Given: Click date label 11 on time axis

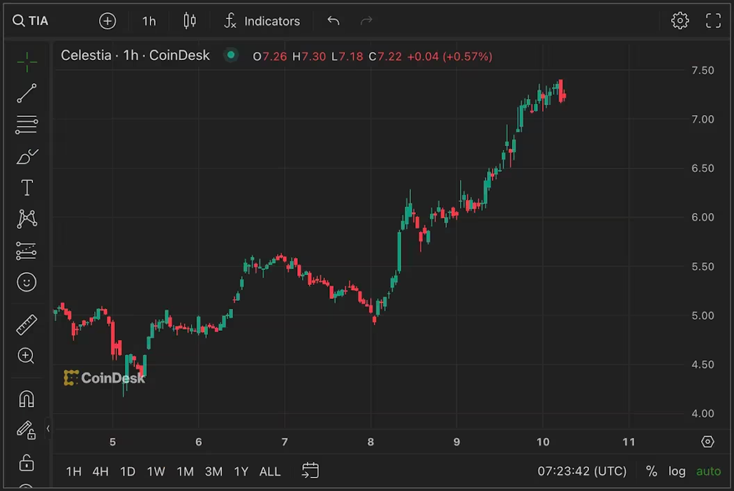Looking at the screenshot, I should 628,441.
